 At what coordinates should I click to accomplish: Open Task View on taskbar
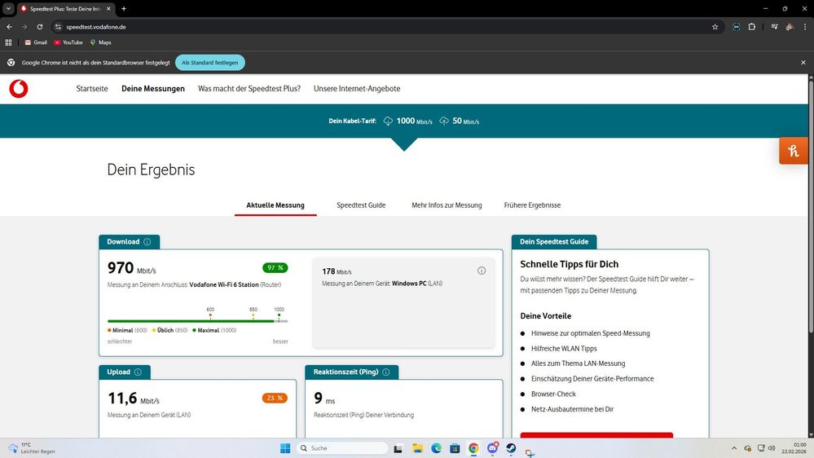398,448
